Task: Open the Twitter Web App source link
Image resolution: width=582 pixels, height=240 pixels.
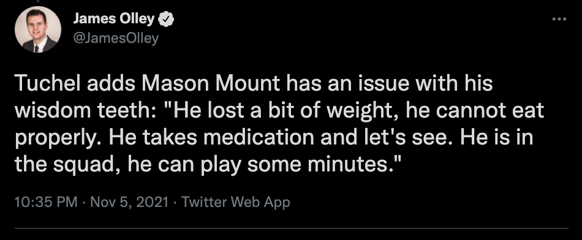Action: tap(236, 202)
